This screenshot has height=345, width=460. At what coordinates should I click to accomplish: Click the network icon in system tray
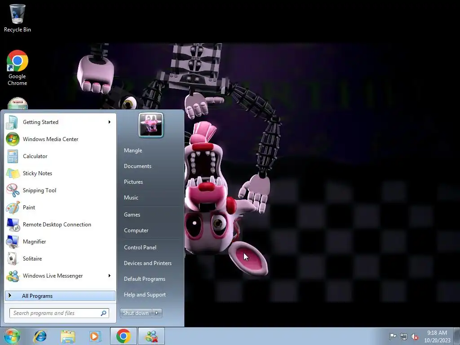(404, 336)
